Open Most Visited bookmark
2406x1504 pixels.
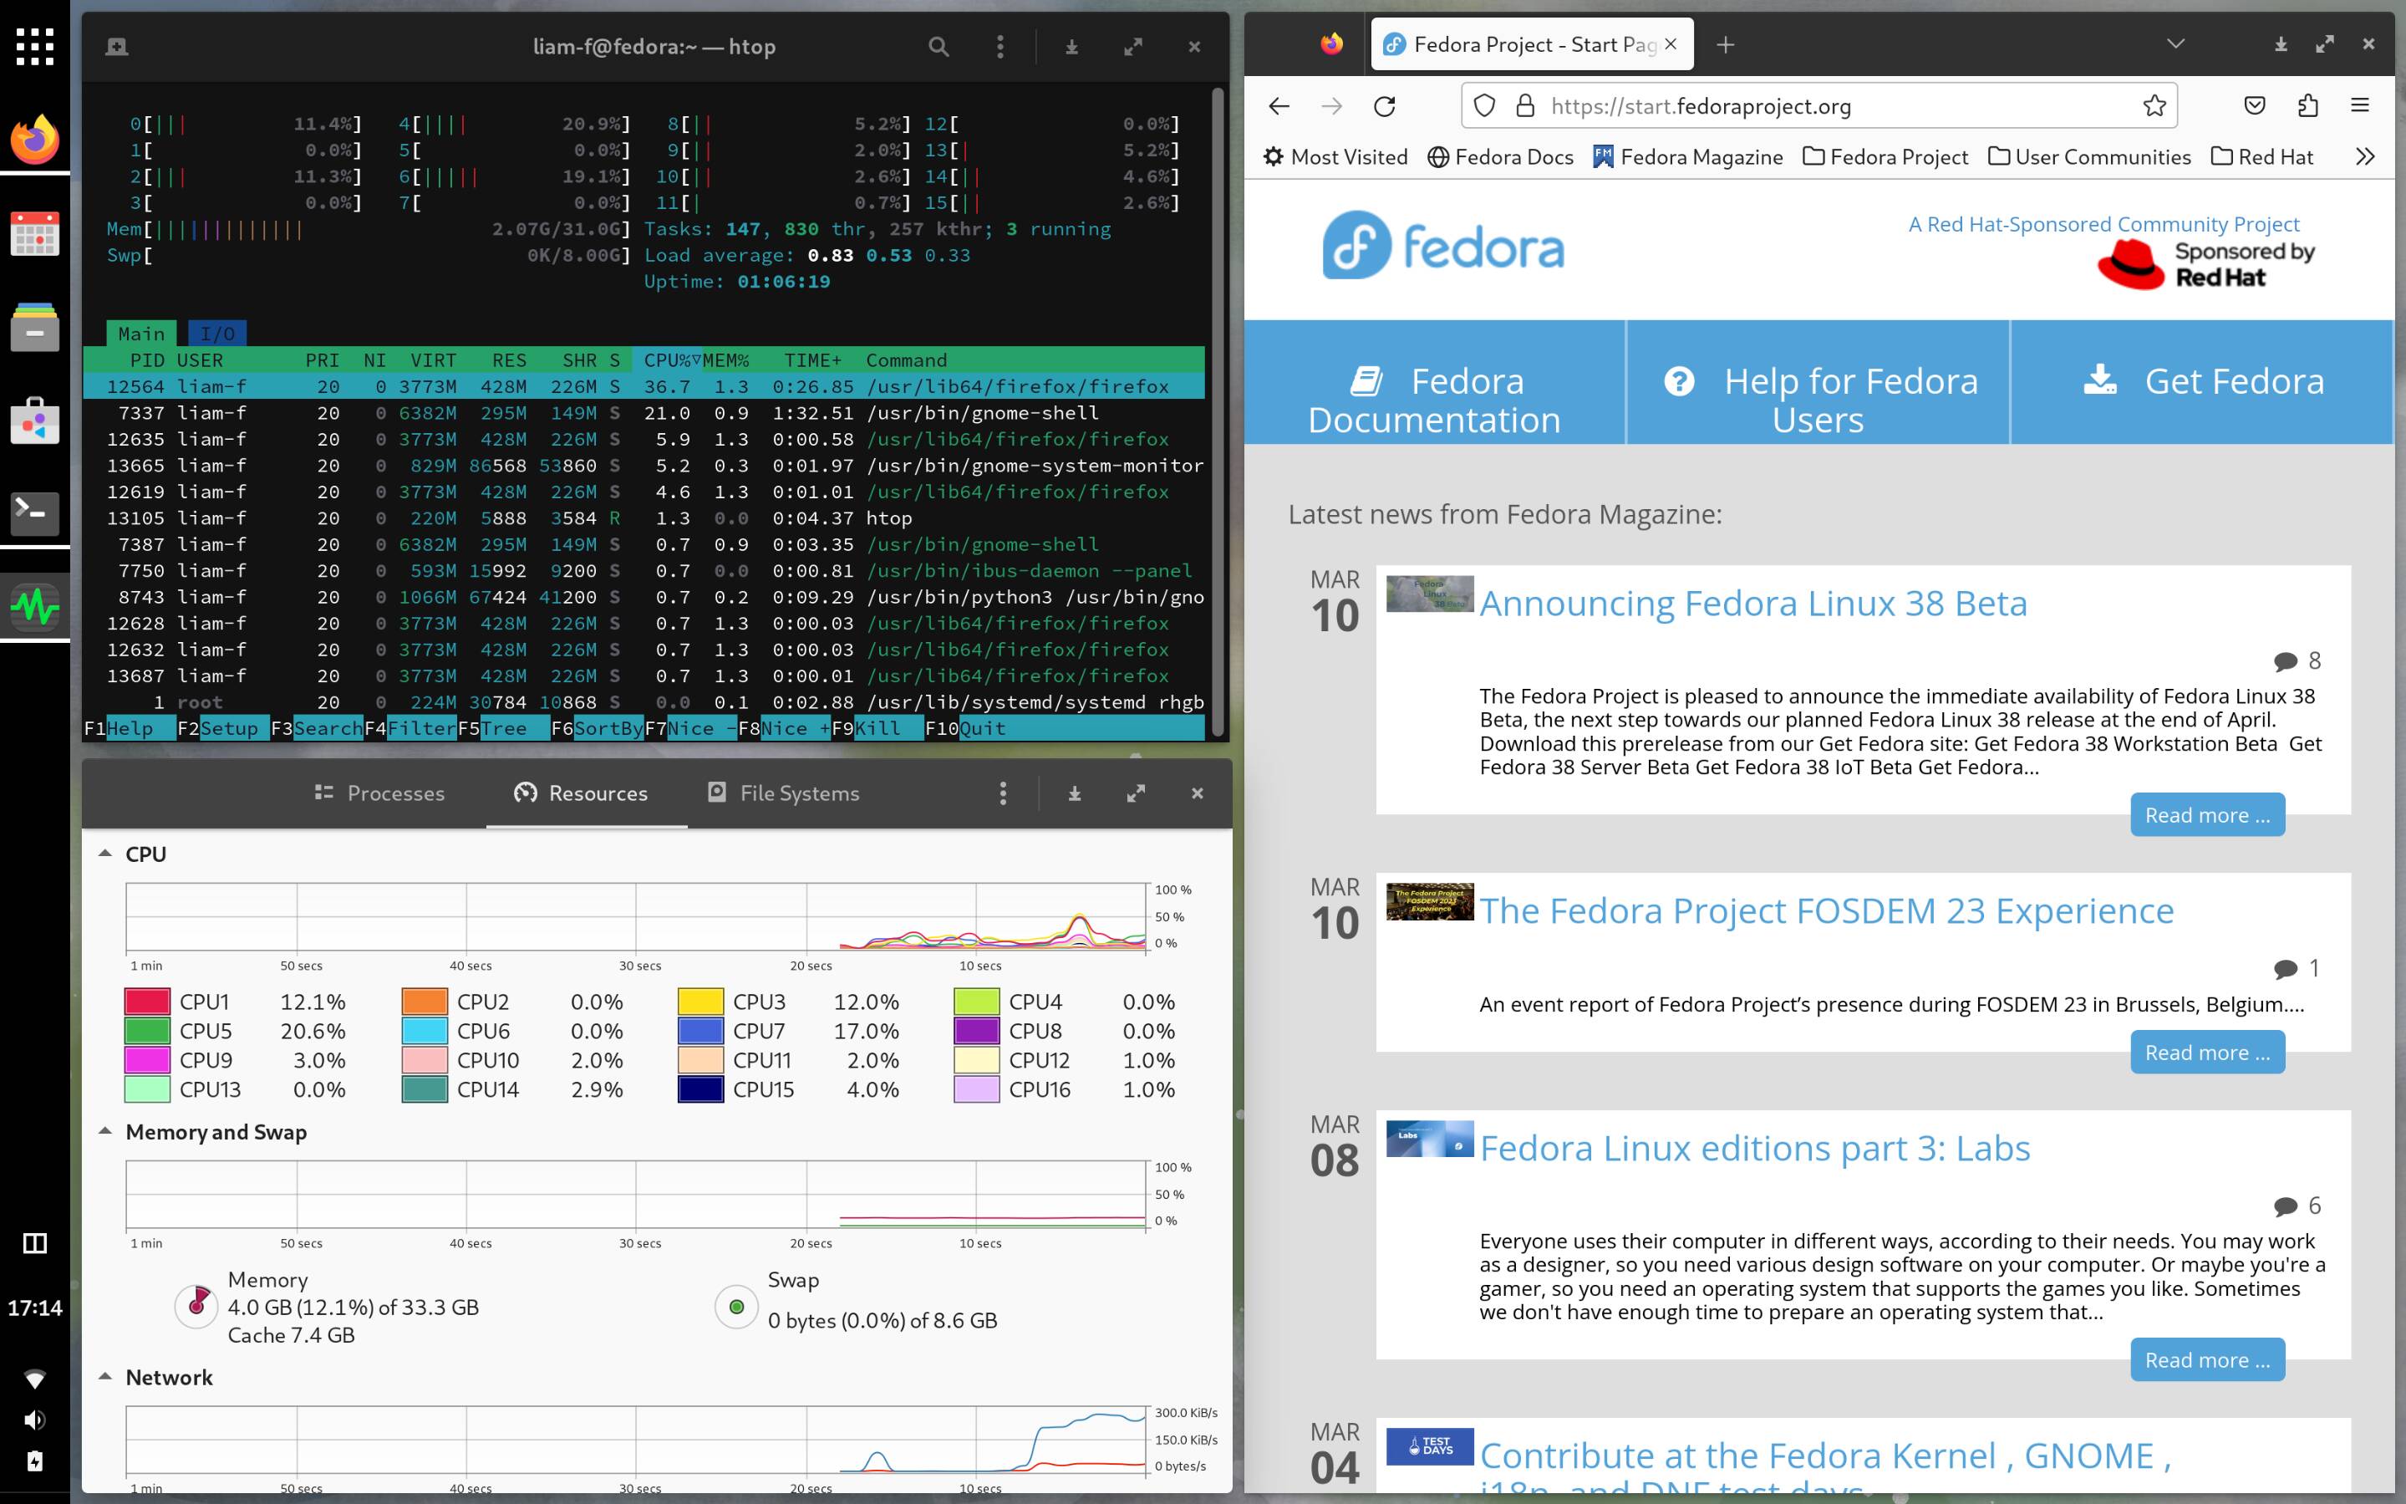pyautogui.click(x=1335, y=157)
